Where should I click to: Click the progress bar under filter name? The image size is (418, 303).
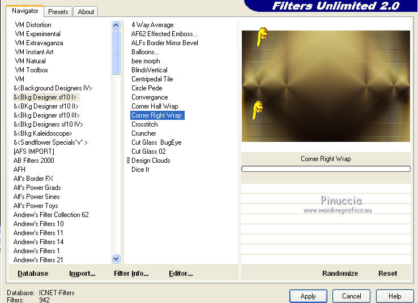[326, 168]
